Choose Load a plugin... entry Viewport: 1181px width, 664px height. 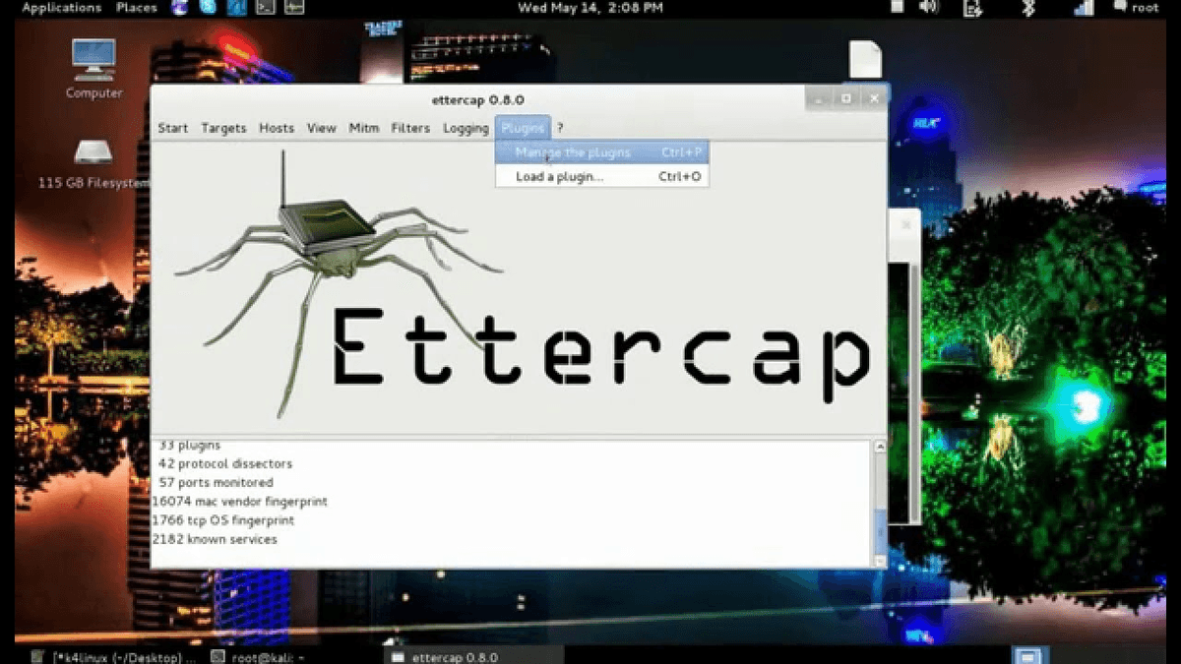click(601, 177)
